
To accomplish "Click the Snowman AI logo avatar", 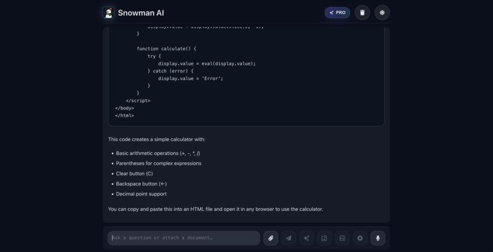I will tap(108, 13).
